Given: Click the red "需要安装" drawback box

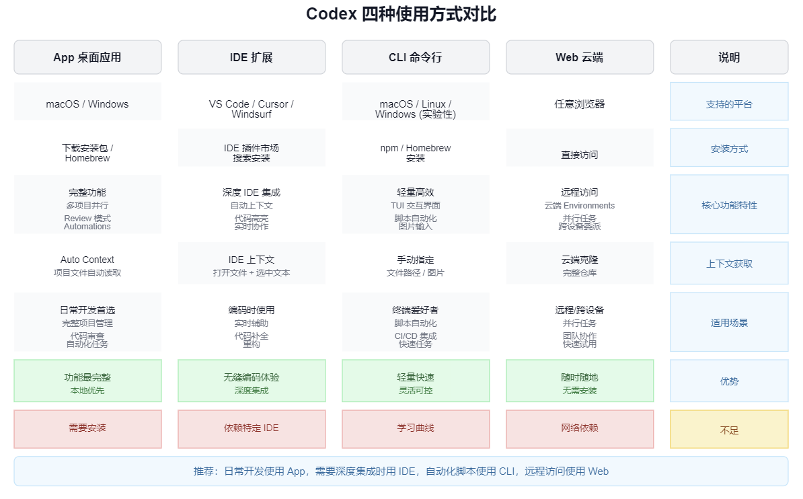Looking at the screenshot, I should 87,429.
